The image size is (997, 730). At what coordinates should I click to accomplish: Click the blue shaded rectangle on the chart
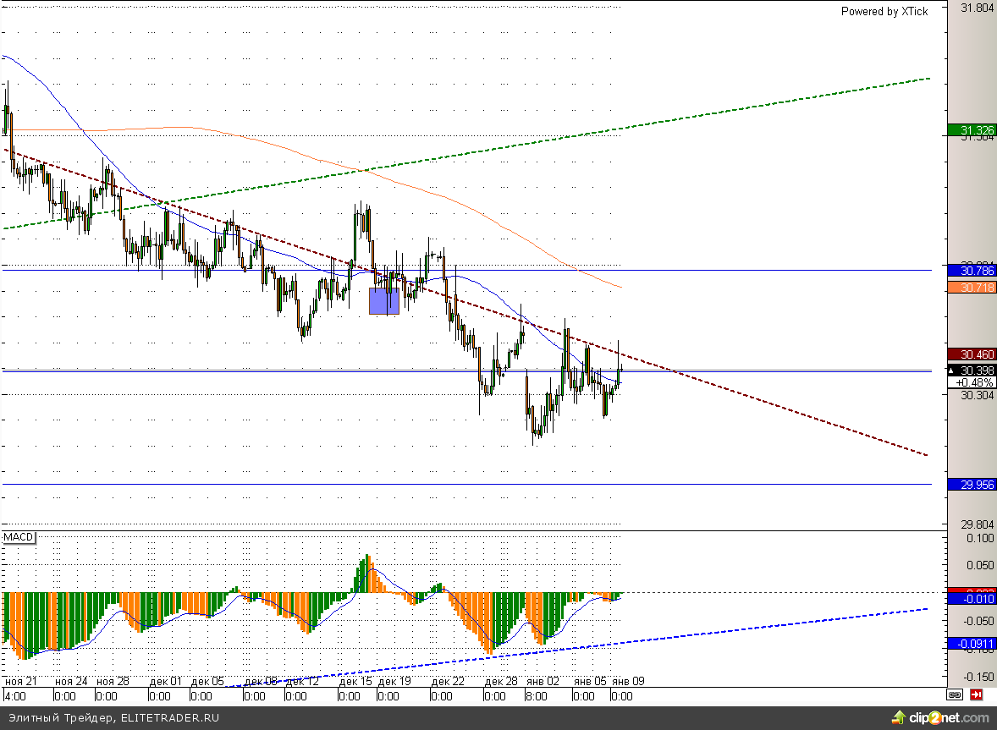coord(383,301)
